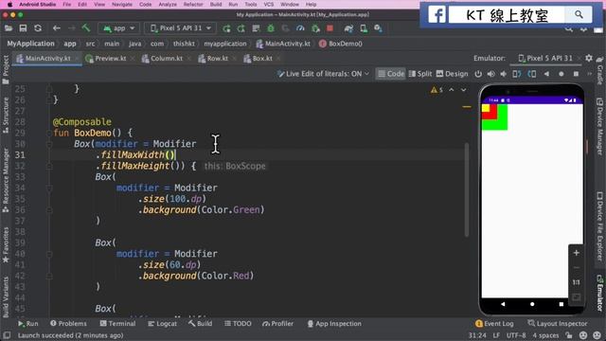Screen dimensions: 606x341
Task: Click emulator toolbar back triangle icon
Action: (546, 74)
